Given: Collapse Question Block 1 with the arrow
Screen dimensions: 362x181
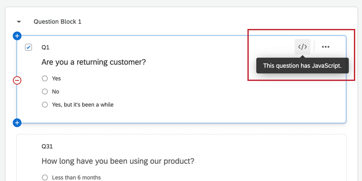Looking at the screenshot, I should [x=19, y=21].
